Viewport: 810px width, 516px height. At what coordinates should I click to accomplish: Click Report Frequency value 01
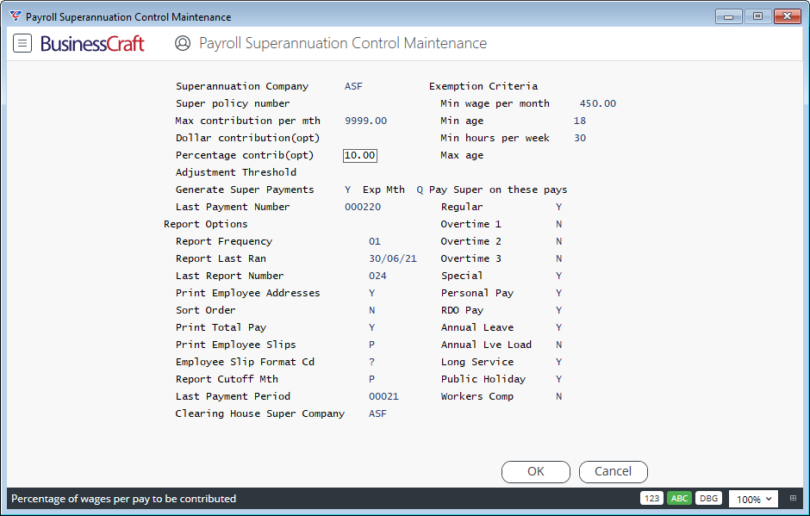point(375,241)
